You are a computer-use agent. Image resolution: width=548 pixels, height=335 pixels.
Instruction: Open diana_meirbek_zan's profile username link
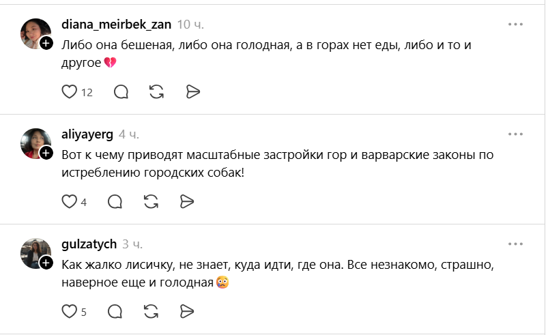[117, 25]
